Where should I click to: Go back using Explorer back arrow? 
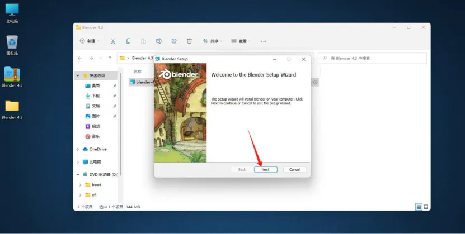point(80,58)
